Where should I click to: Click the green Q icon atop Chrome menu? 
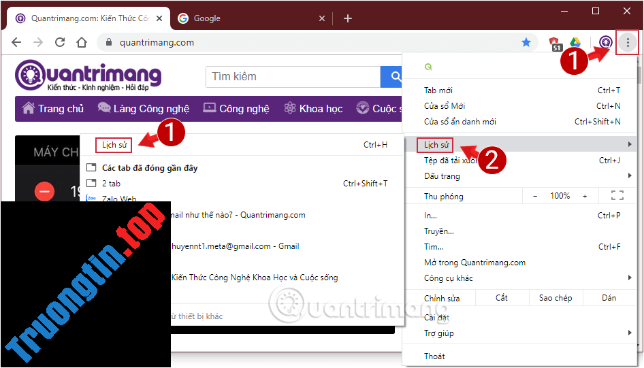tap(428, 67)
